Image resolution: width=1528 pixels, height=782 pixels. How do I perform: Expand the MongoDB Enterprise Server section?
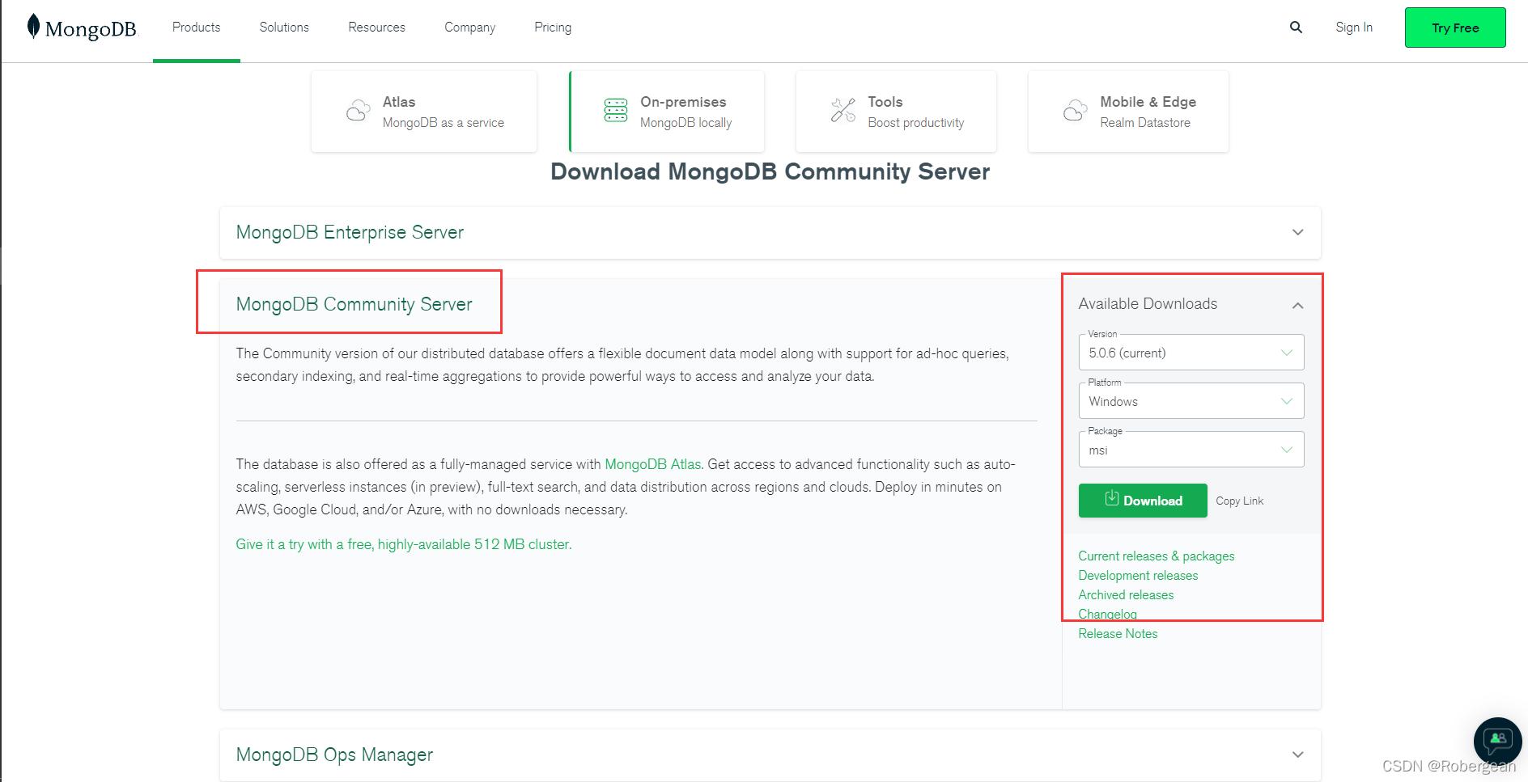click(x=1297, y=233)
